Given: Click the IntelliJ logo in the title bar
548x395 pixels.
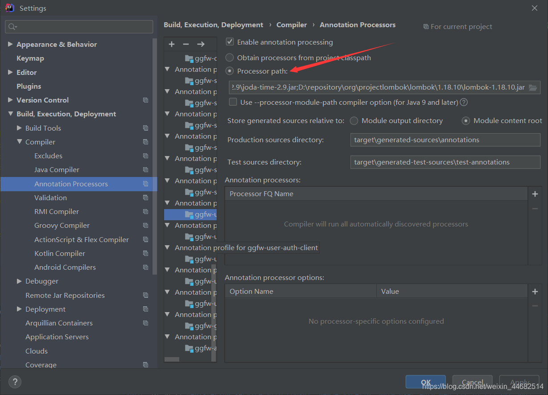Looking at the screenshot, I should click(9, 8).
